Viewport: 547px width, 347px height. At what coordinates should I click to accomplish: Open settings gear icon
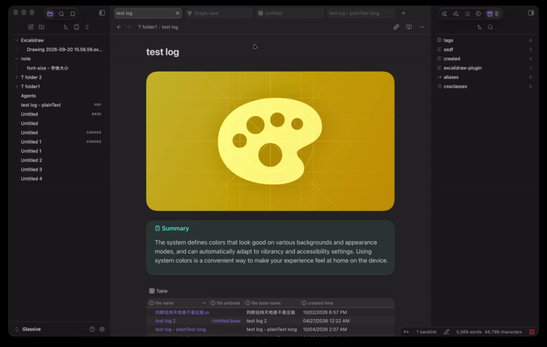pos(102,329)
